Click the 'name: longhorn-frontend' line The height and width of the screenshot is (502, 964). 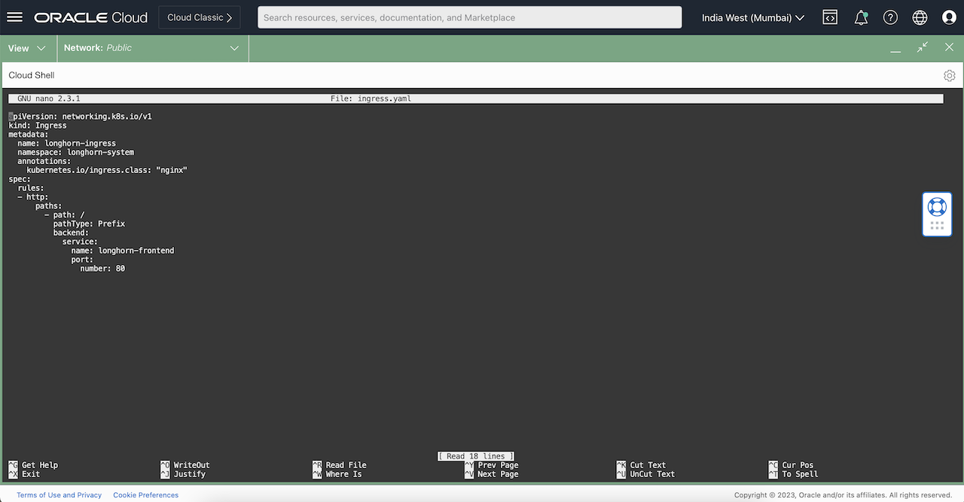(123, 251)
